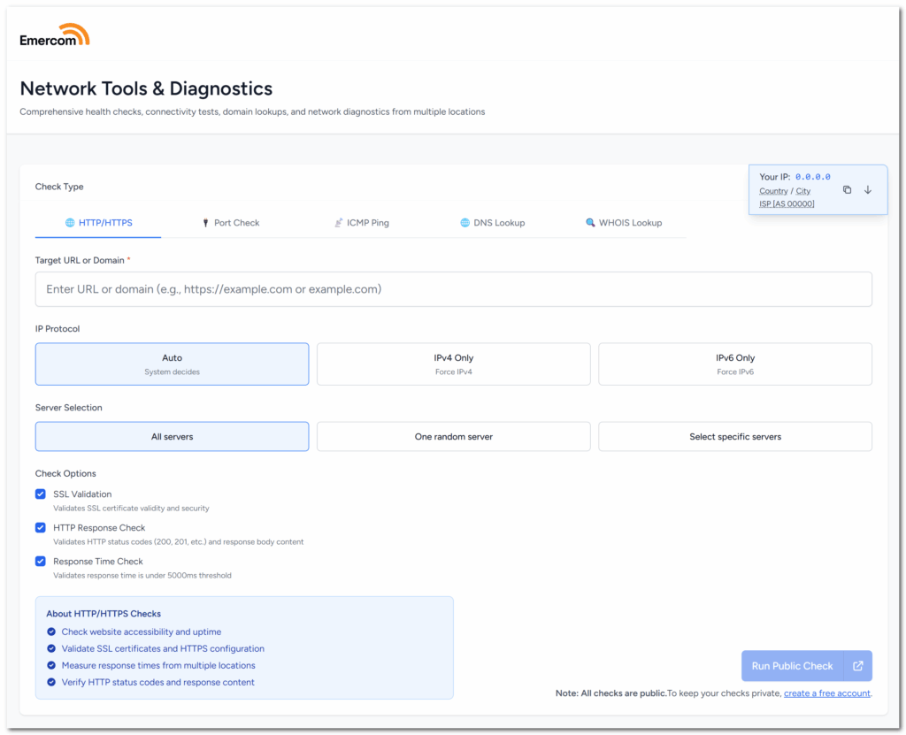The height and width of the screenshot is (735, 906).
Task: Follow the create a free account link
Action: coord(826,693)
